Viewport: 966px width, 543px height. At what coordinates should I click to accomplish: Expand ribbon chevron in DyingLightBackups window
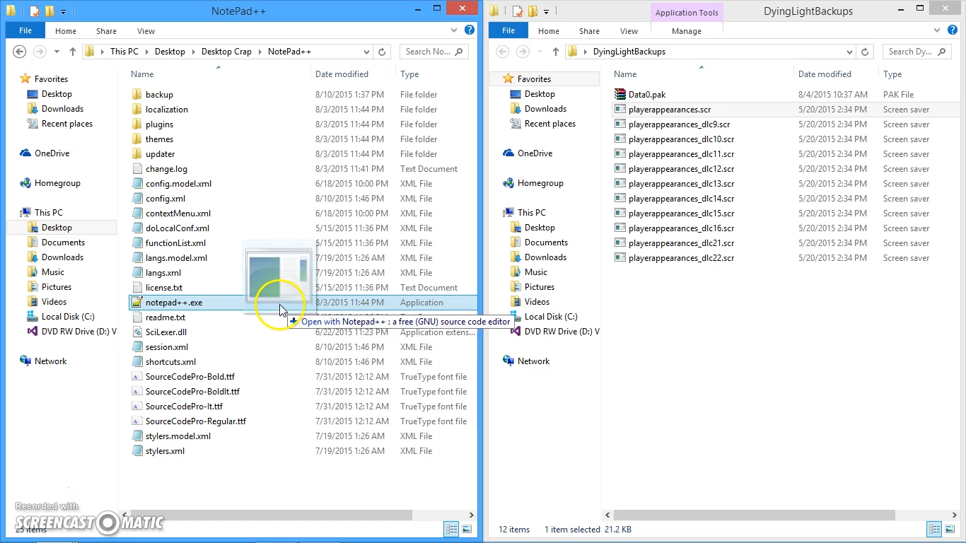point(936,31)
